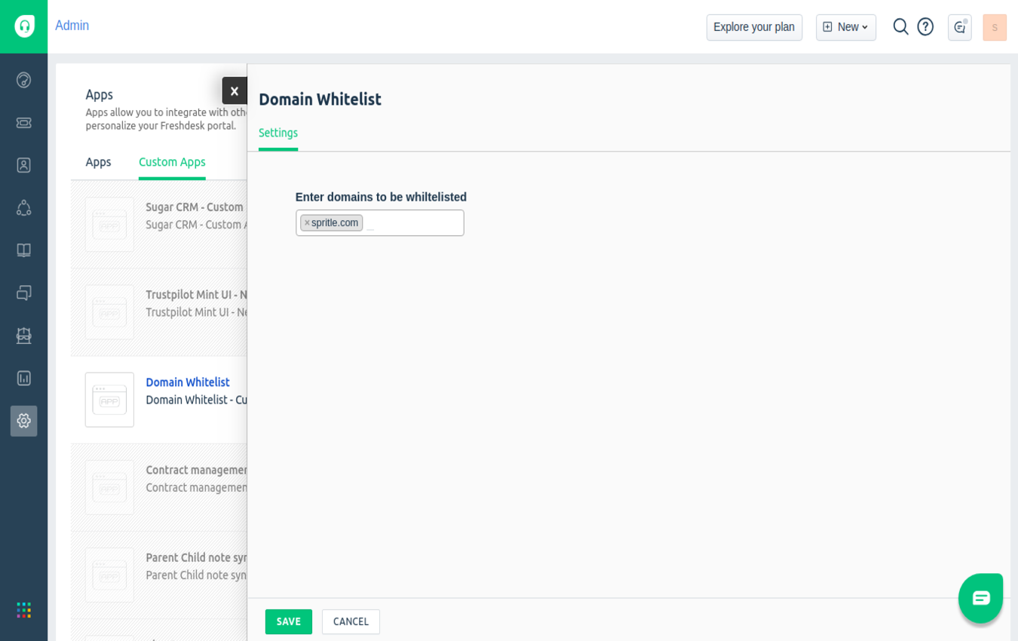The height and width of the screenshot is (641, 1018).
Task: Open Admin gear icon in sidebar
Action: pyautogui.click(x=23, y=421)
